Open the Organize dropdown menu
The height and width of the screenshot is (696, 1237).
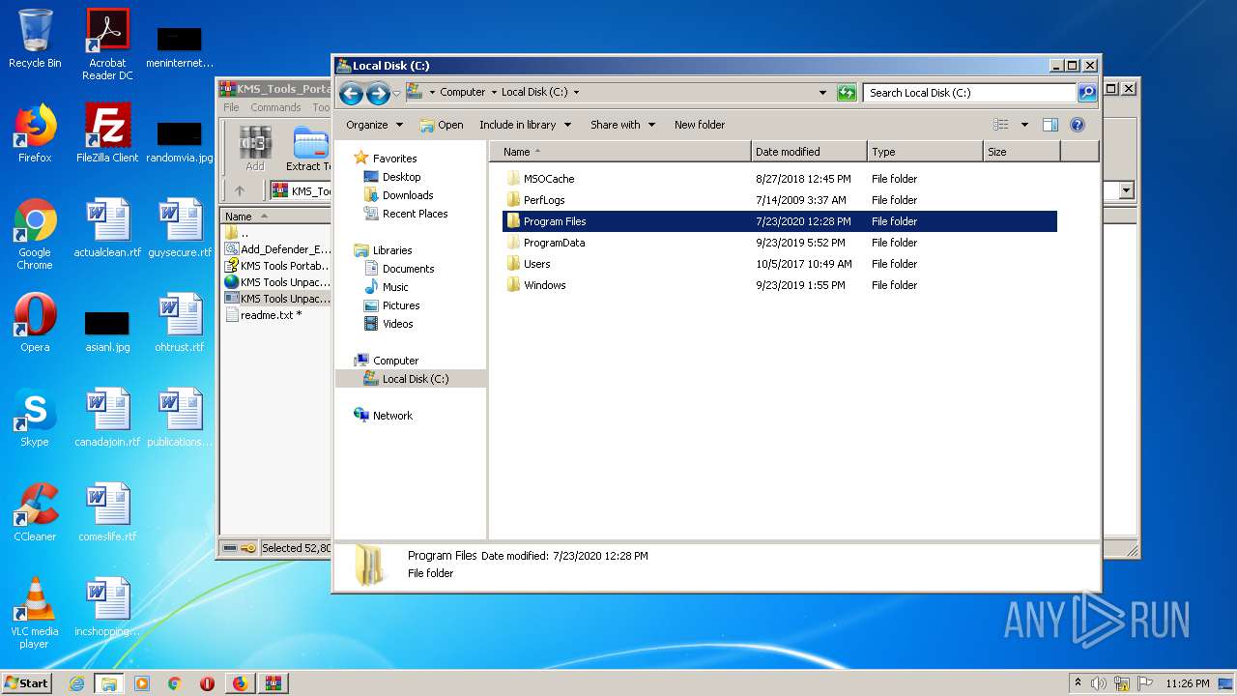(x=374, y=125)
